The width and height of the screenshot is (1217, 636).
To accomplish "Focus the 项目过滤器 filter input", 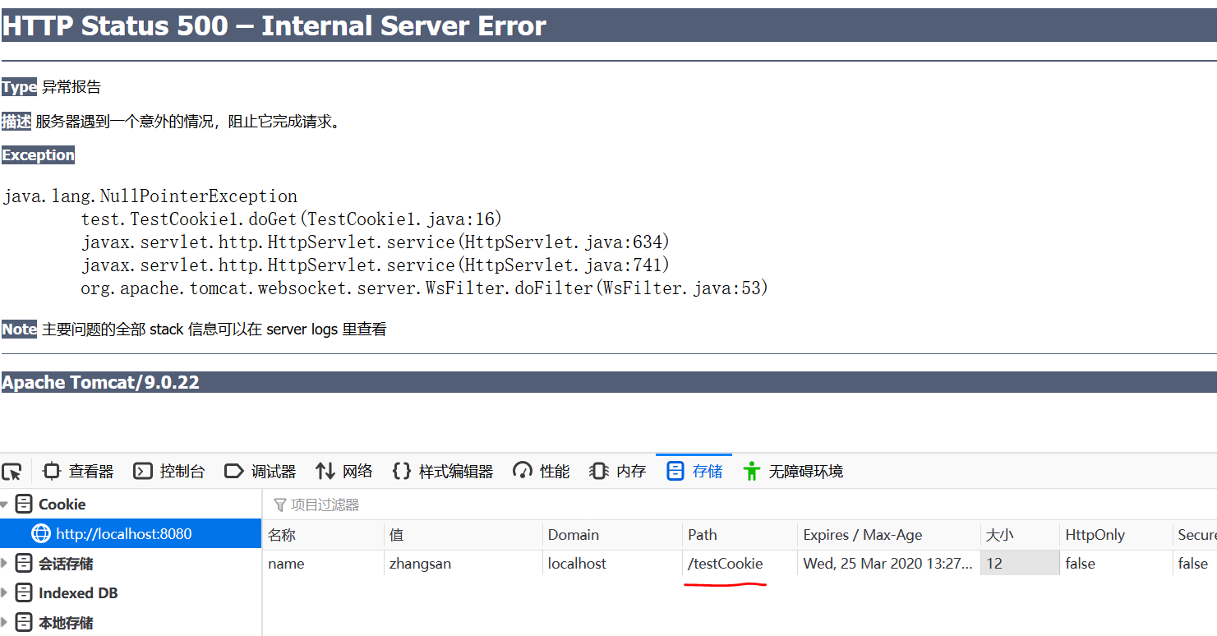I will (740, 505).
